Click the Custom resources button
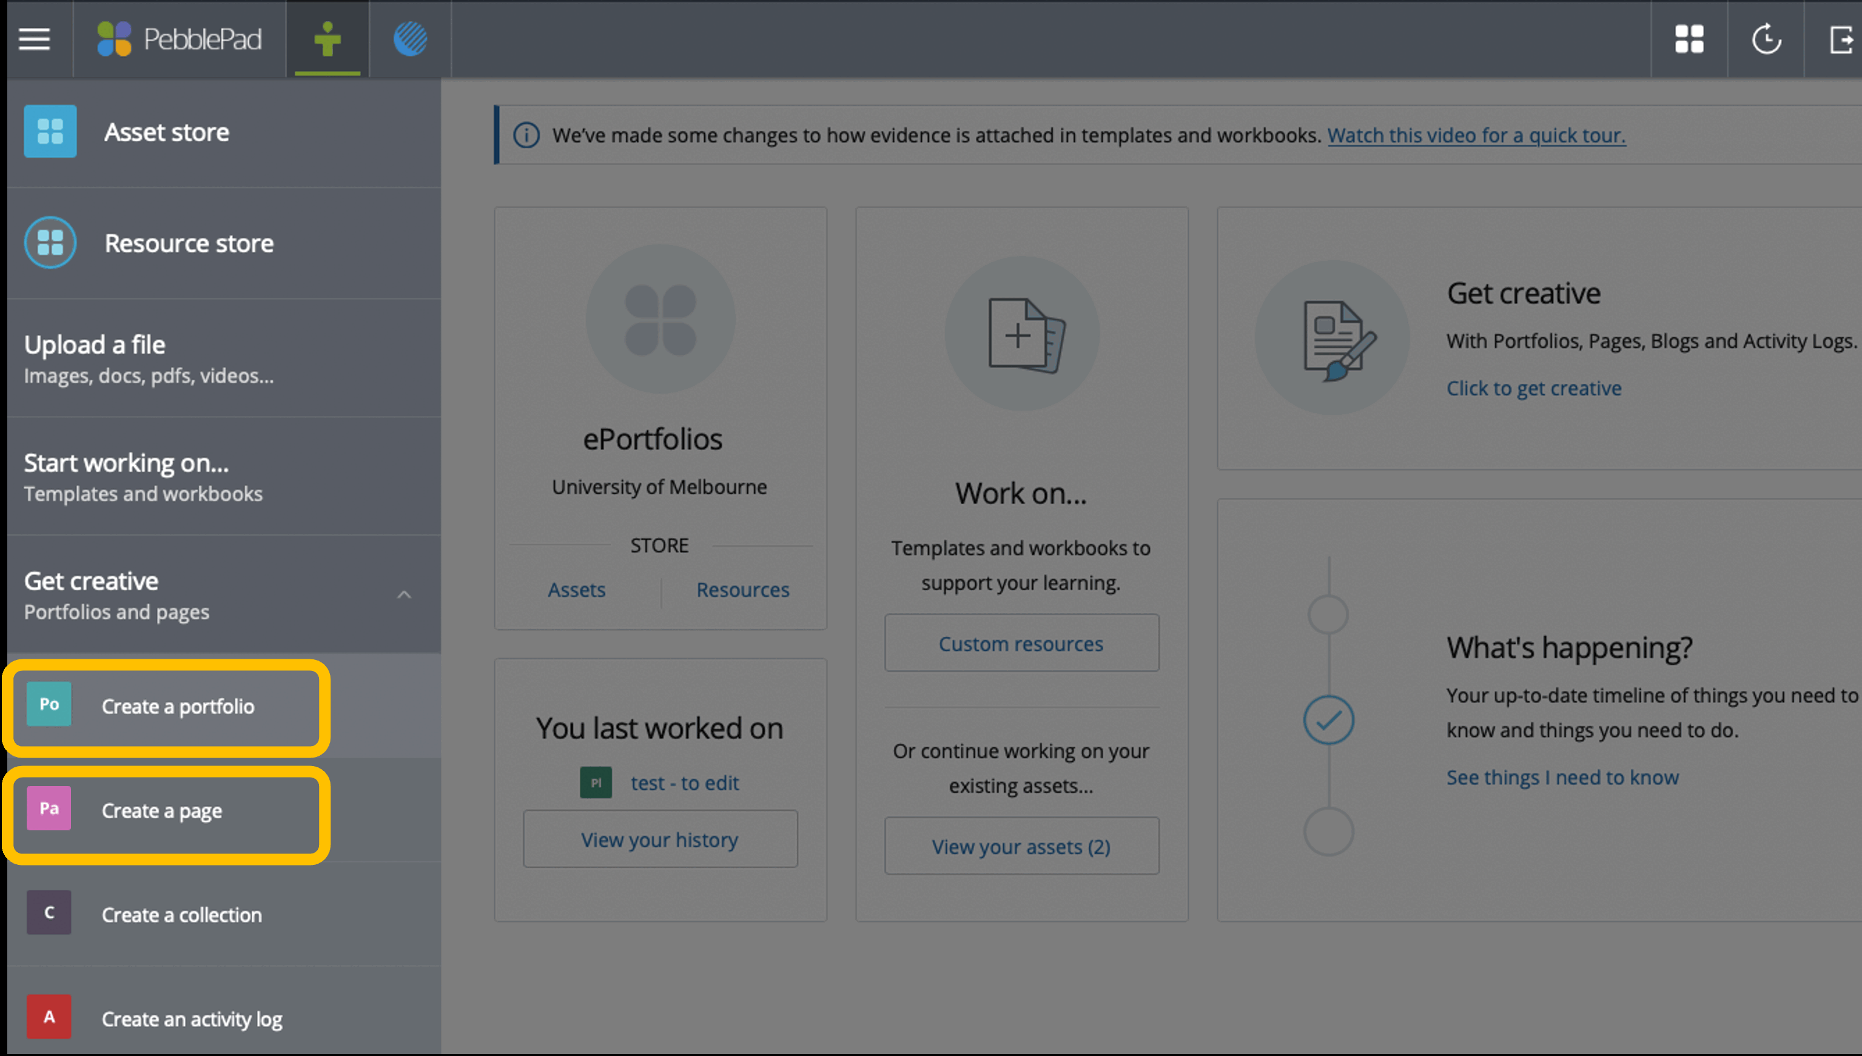Viewport: 1862px width, 1056px height. coord(1021,644)
